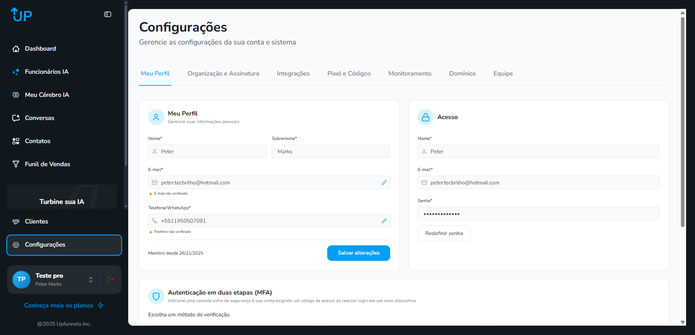Go to Funil de Vendas
The height and width of the screenshot is (335, 695).
pyautogui.click(x=47, y=164)
